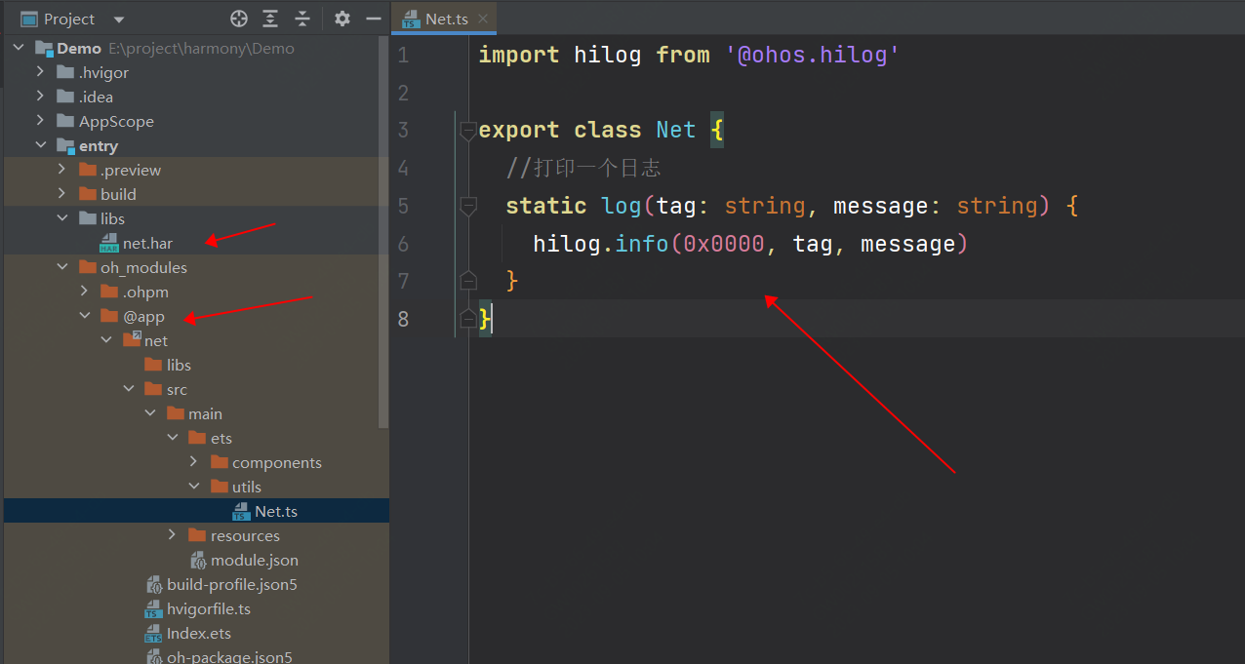Open the Project view dropdown
The image size is (1245, 664).
[119, 20]
